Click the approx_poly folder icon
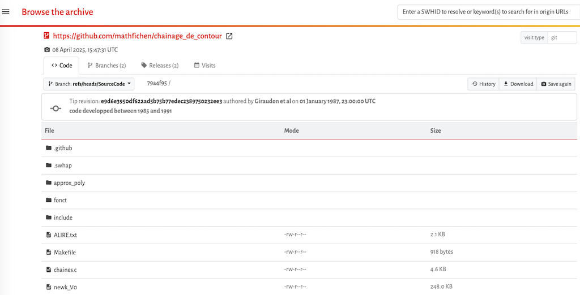Viewport: 580px width, 295px height. click(48, 183)
